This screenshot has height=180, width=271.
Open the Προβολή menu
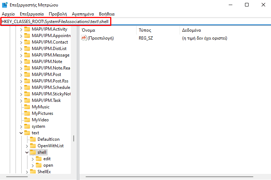(58, 14)
